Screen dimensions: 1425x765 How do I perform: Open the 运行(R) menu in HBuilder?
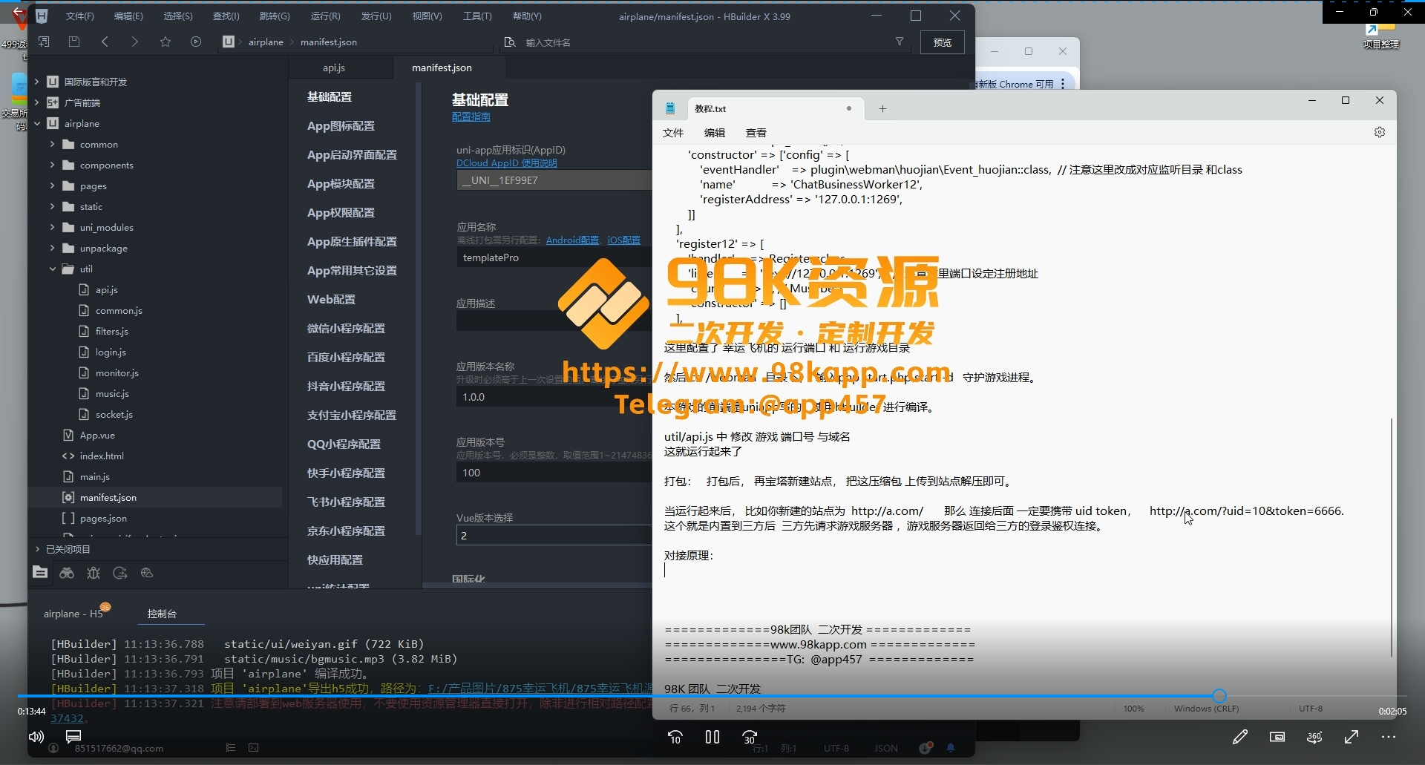tap(325, 16)
